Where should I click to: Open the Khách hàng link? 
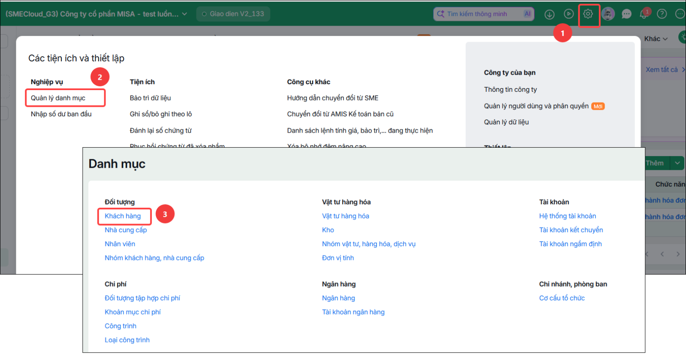point(123,216)
